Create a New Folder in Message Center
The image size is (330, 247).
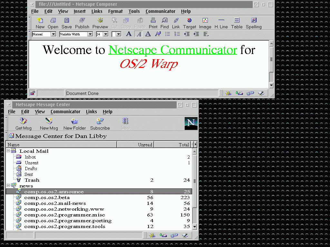coord(74,124)
